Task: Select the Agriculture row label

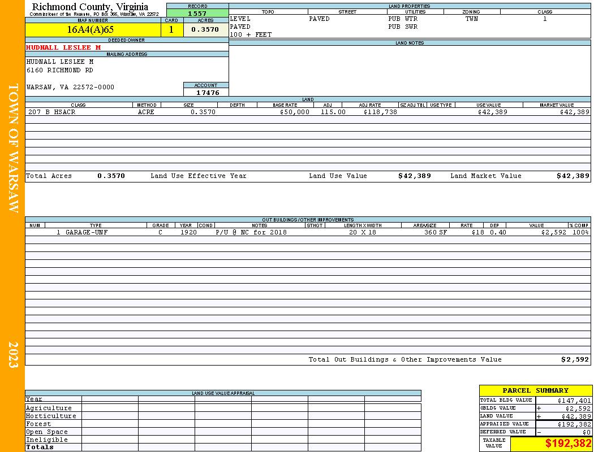Action: coord(49,408)
